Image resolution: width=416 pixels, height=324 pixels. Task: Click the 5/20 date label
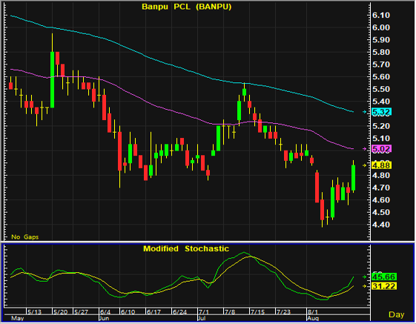(61, 312)
